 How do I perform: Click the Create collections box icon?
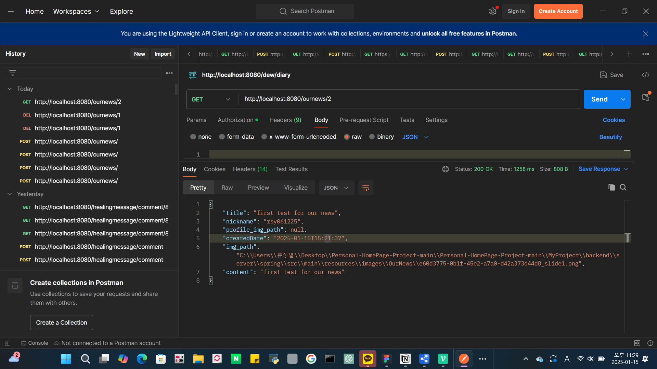15,286
